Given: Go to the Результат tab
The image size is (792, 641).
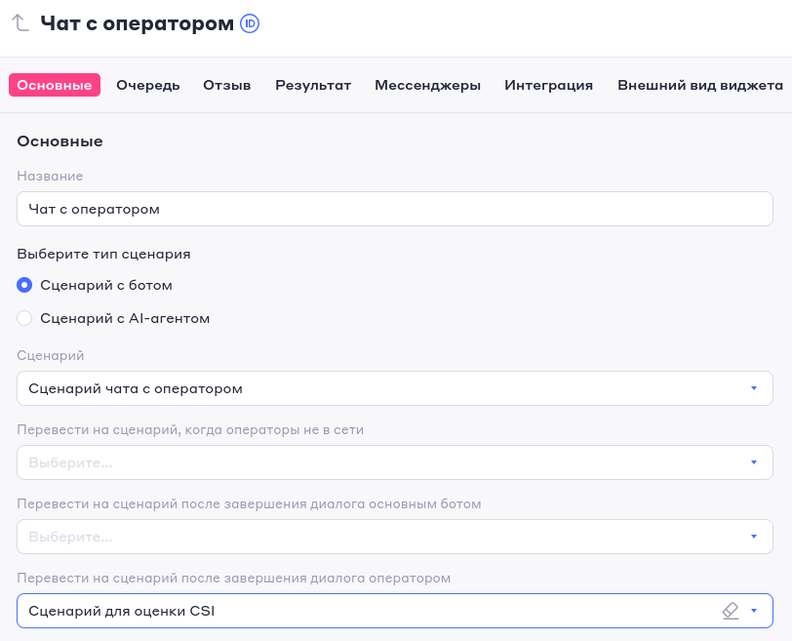Looking at the screenshot, I should tap(313, 85).
